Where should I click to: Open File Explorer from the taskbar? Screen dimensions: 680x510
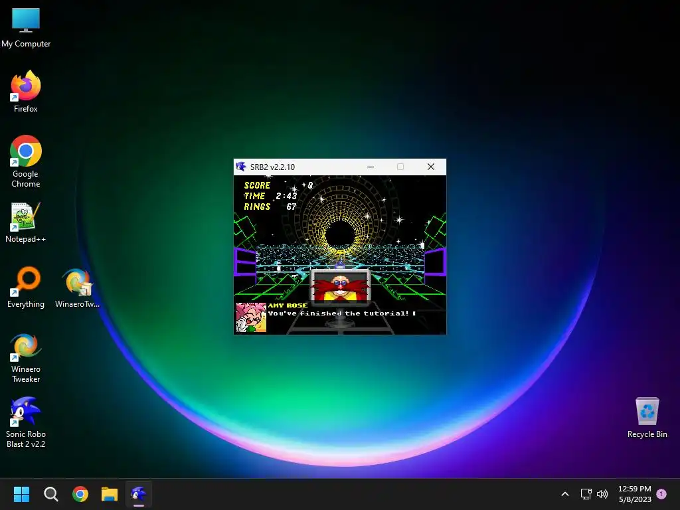tap(110, 494)
